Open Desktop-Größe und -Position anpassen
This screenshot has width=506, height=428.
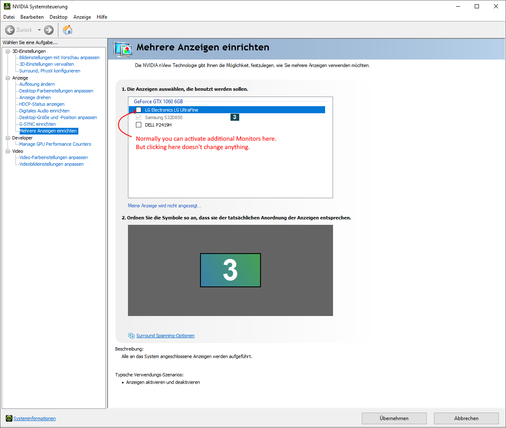pos(58,117)
